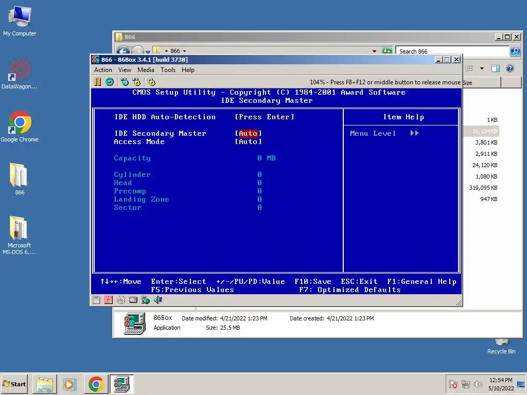
Task: Switch to 86Box taskbar button
Action: (x=121, y=384)
